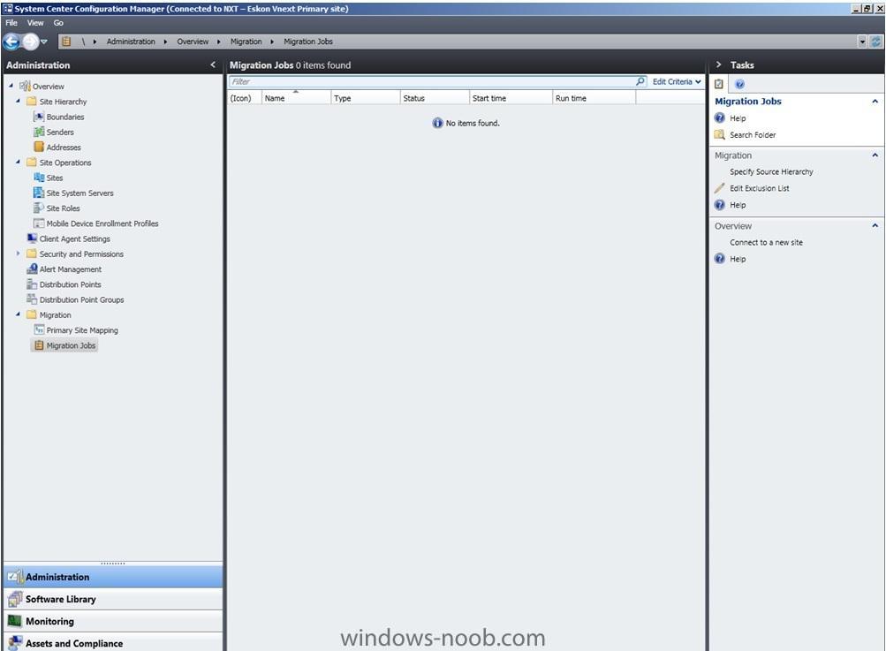Switch to the Software Library workspace
This screenshot has width=886, height=651.
click(x=113, y=599)
